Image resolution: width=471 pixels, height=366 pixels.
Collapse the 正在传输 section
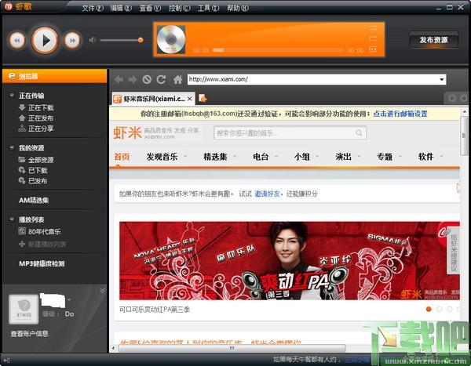point(12,96)
